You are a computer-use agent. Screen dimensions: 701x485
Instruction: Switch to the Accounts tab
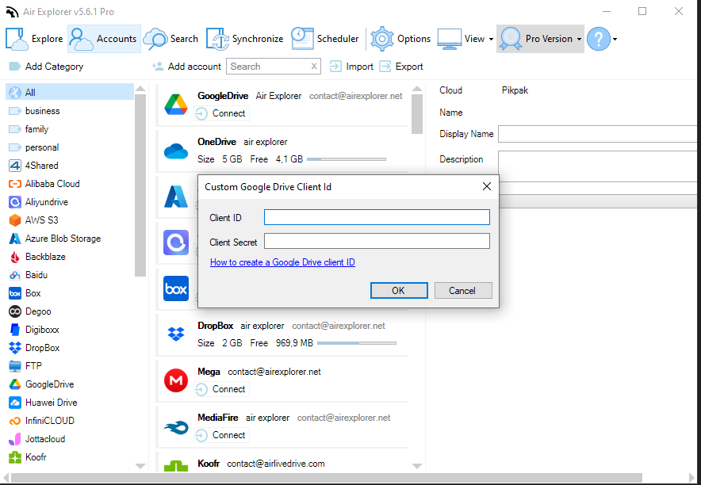[104, 39]
